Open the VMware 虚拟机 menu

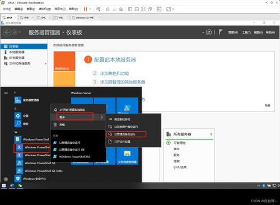45,9
